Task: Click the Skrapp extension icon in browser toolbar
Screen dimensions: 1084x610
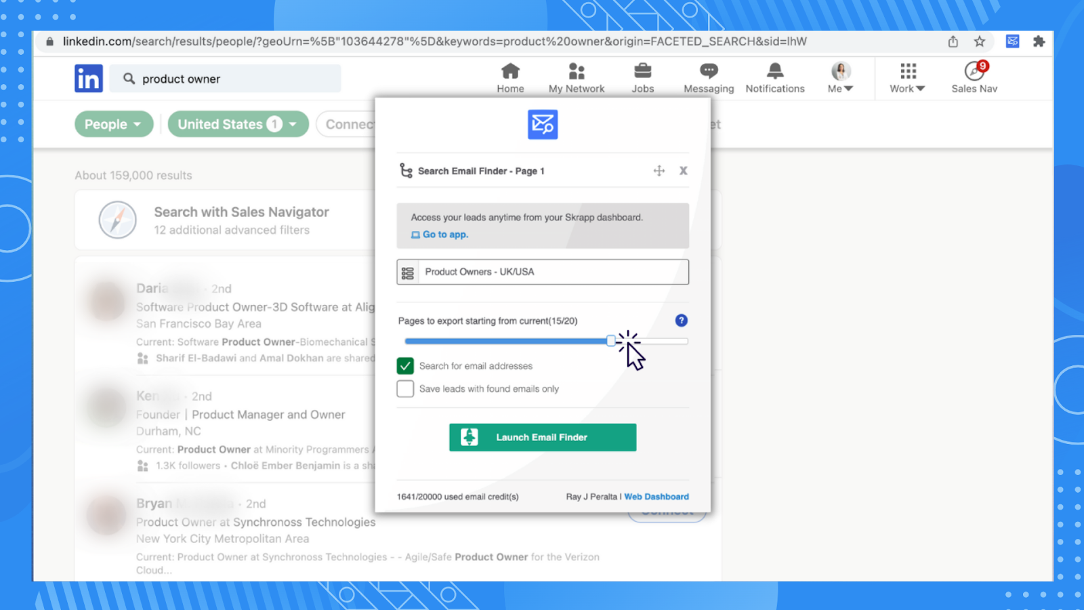Action: click(x=1012, y=41)
